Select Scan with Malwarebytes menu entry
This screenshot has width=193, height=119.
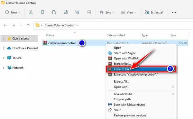[129, 105]
